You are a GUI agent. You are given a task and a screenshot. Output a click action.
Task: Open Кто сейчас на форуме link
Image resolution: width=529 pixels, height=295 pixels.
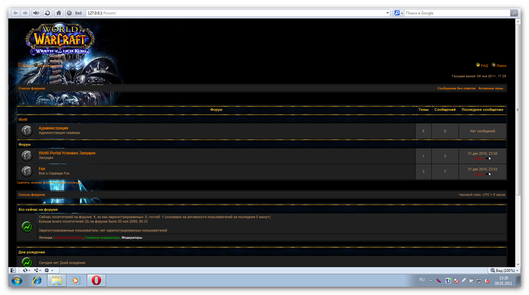[x=38, y=209]
